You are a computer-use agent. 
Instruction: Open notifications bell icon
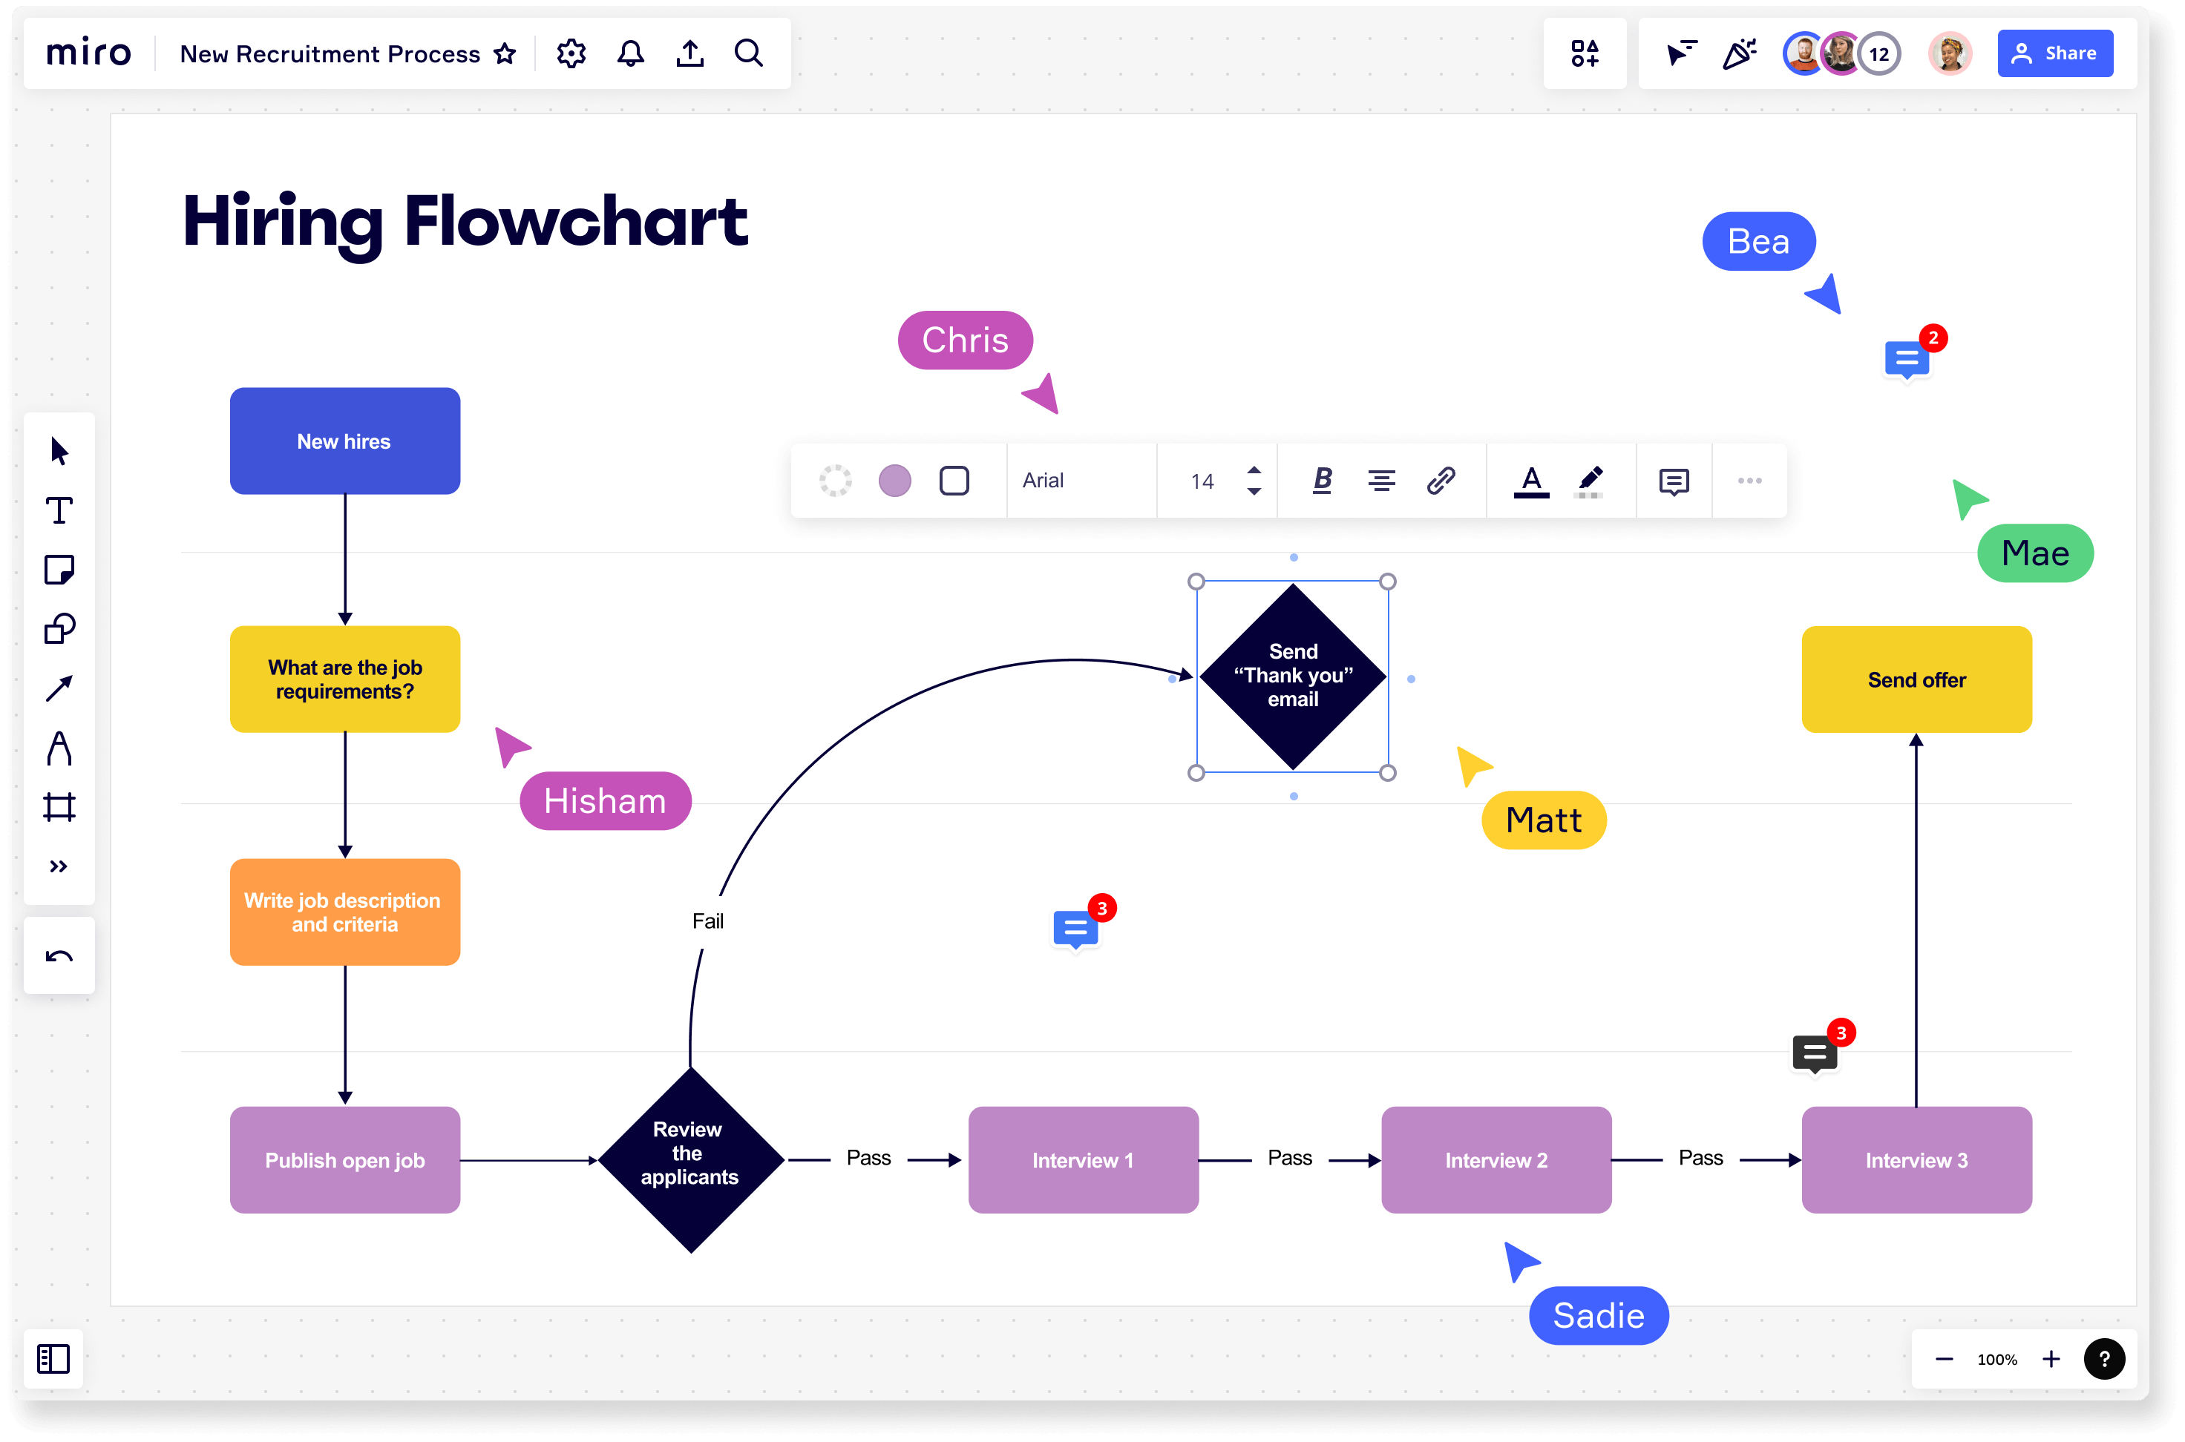631,53
